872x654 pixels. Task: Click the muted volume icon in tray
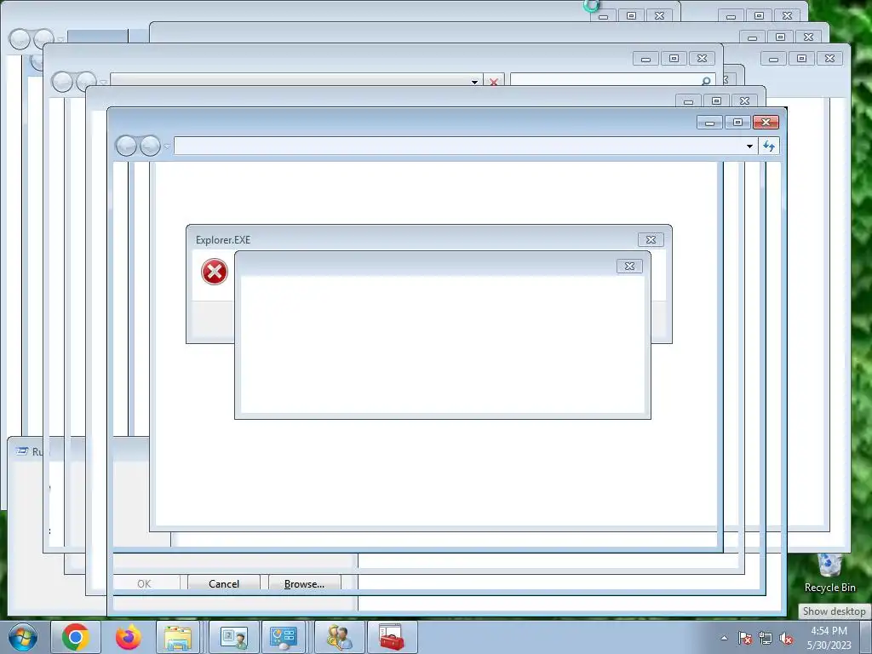pos(786,638)
